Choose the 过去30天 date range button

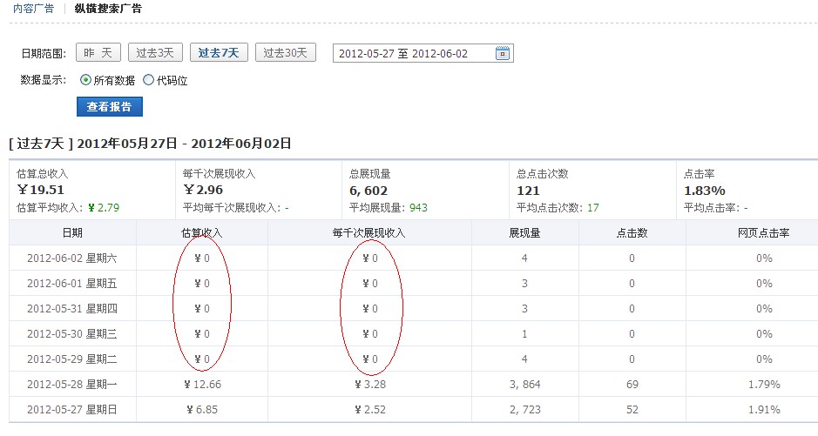[x=286, y=52]
